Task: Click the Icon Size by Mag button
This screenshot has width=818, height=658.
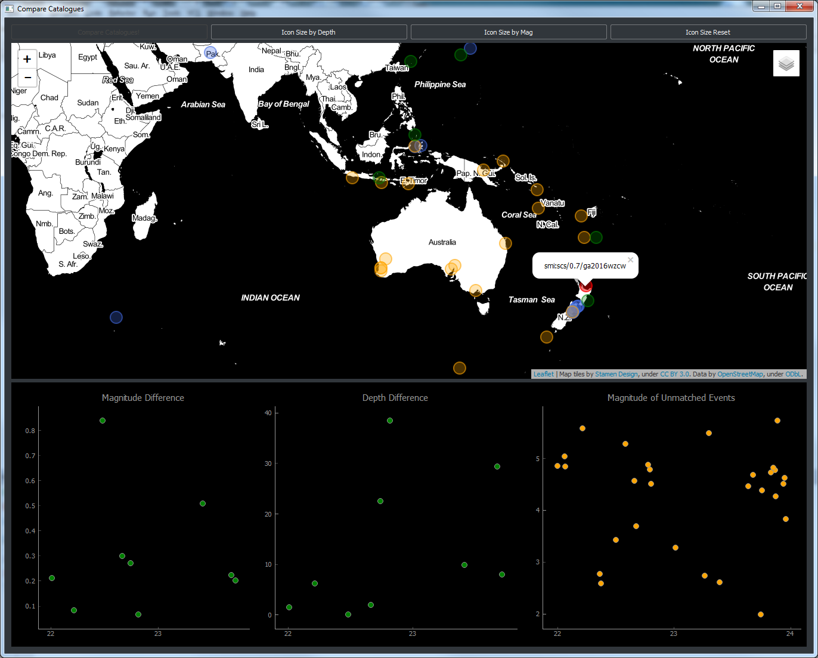Action: pos(509,32)
